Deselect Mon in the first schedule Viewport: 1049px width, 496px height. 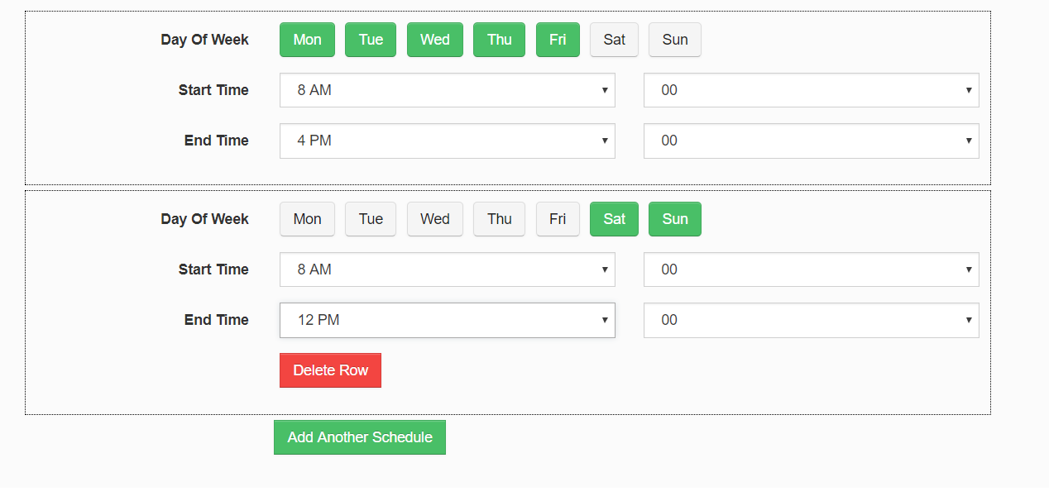[x=307, y=40]
